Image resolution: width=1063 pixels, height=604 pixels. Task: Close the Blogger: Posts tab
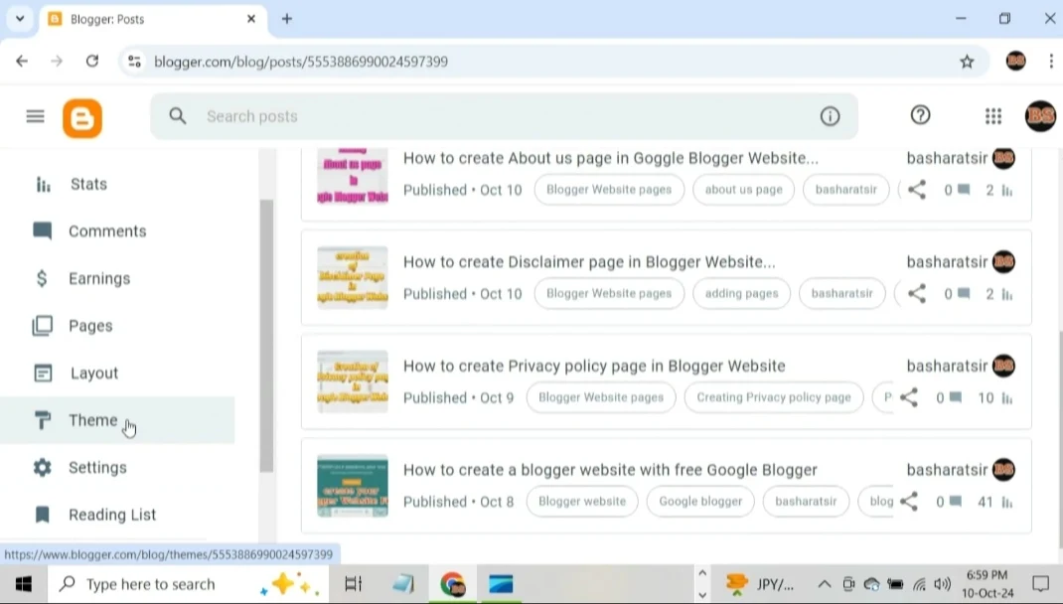click(250, 19)
